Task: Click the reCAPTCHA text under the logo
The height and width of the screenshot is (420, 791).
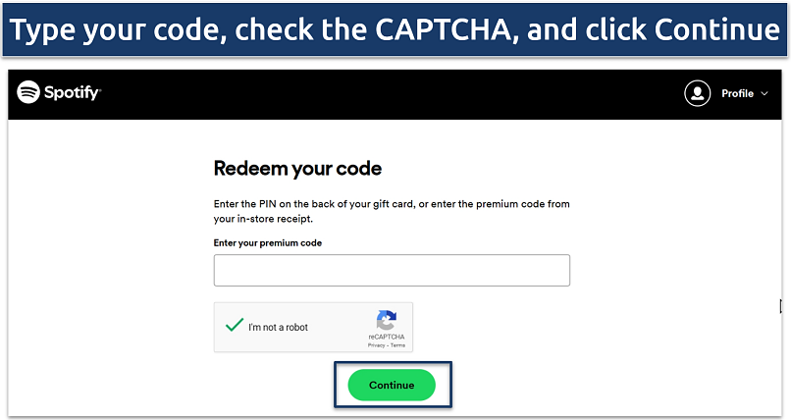Action: click(x=386, y=337)
